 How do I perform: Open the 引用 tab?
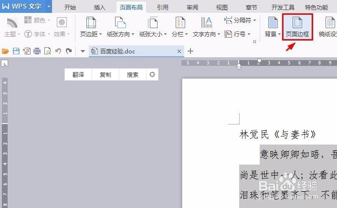[162, 8]
